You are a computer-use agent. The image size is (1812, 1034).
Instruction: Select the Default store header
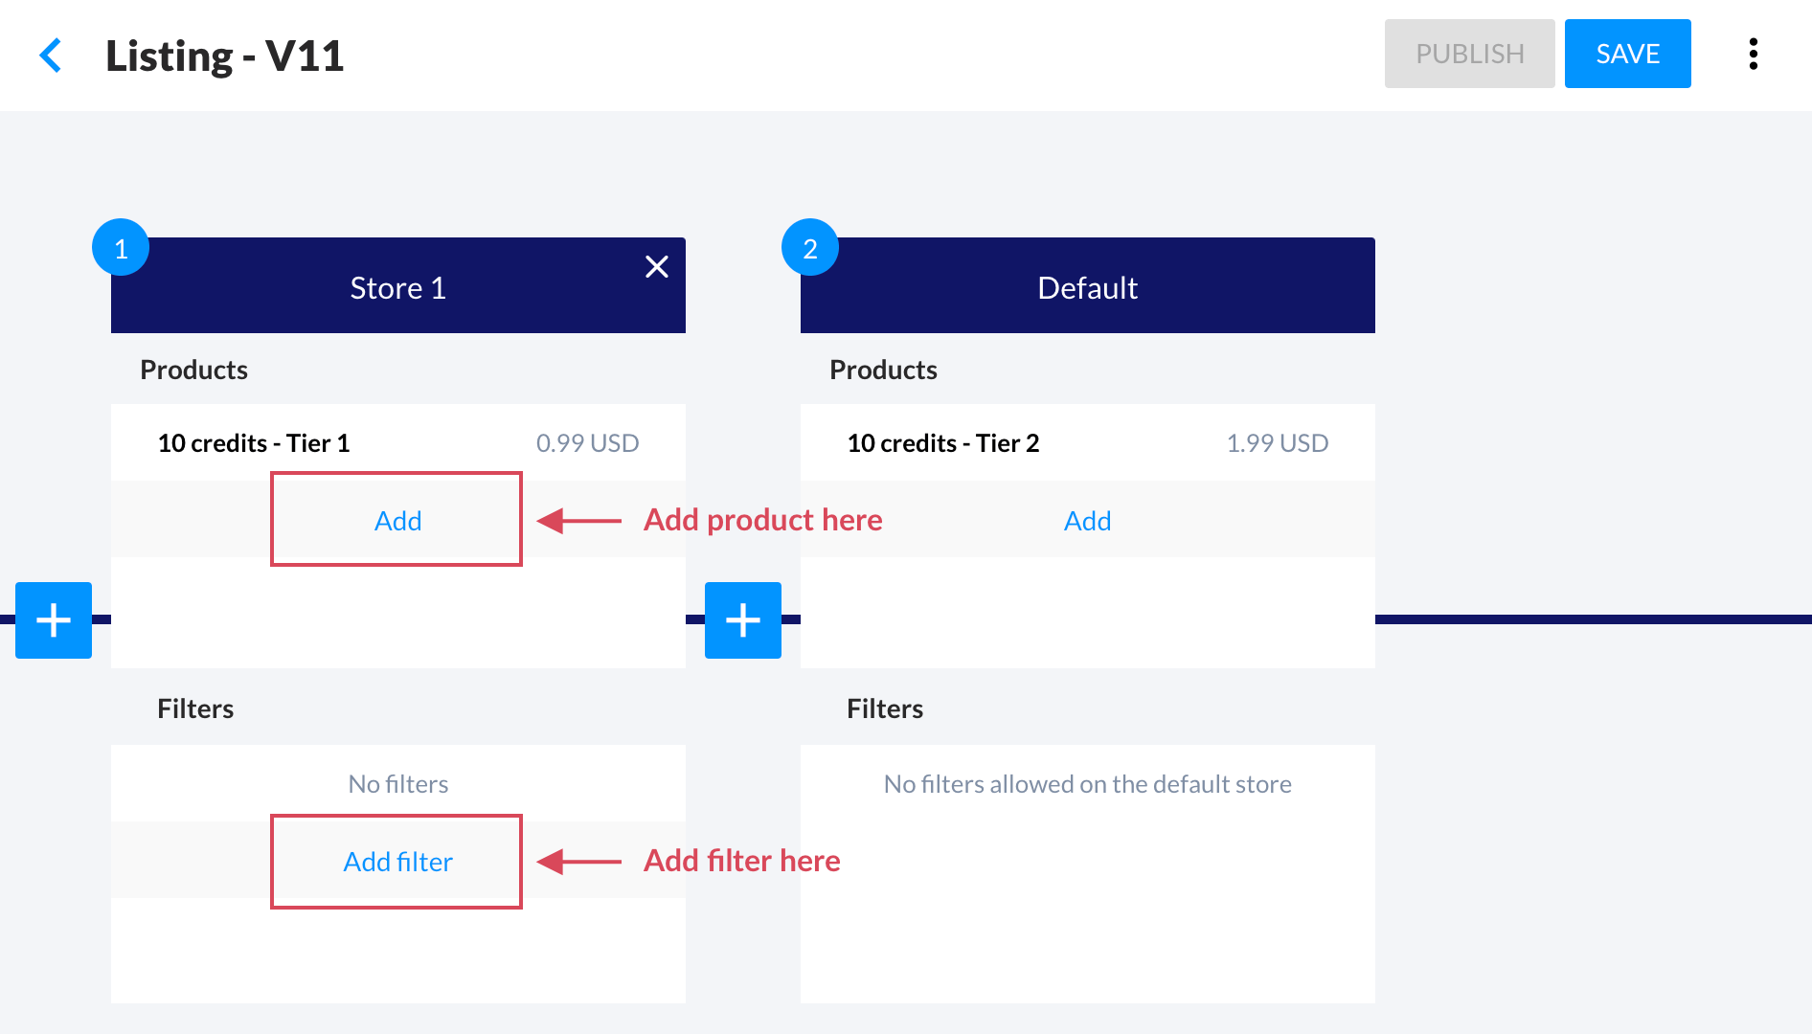point(1087,288)
